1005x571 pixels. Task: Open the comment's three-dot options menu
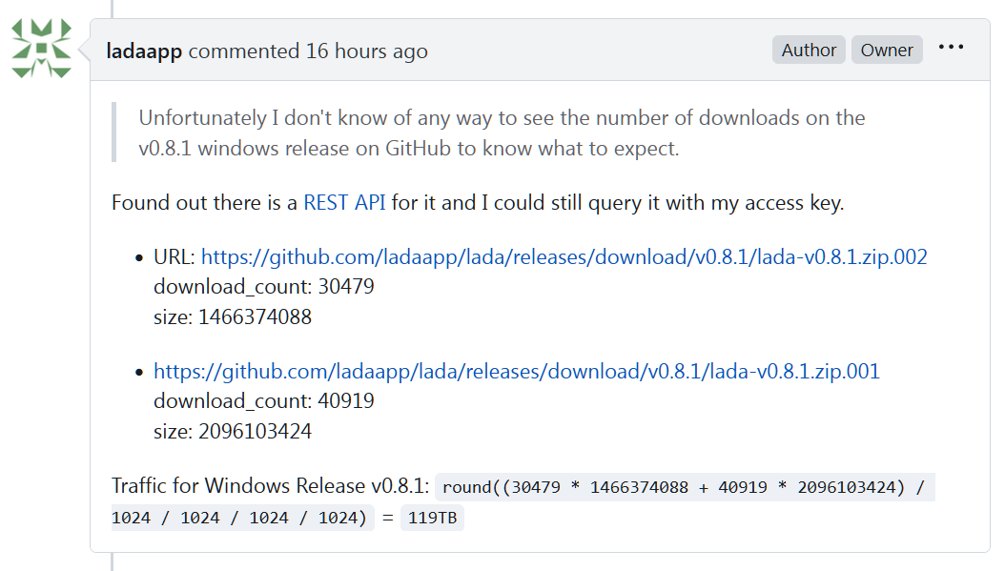[951, 48]
